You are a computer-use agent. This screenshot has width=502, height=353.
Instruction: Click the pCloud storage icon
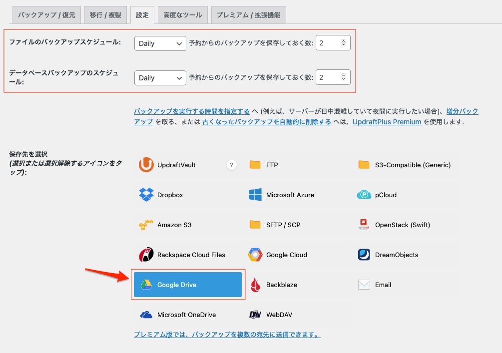pyautogui.click(x=364, y=195)
